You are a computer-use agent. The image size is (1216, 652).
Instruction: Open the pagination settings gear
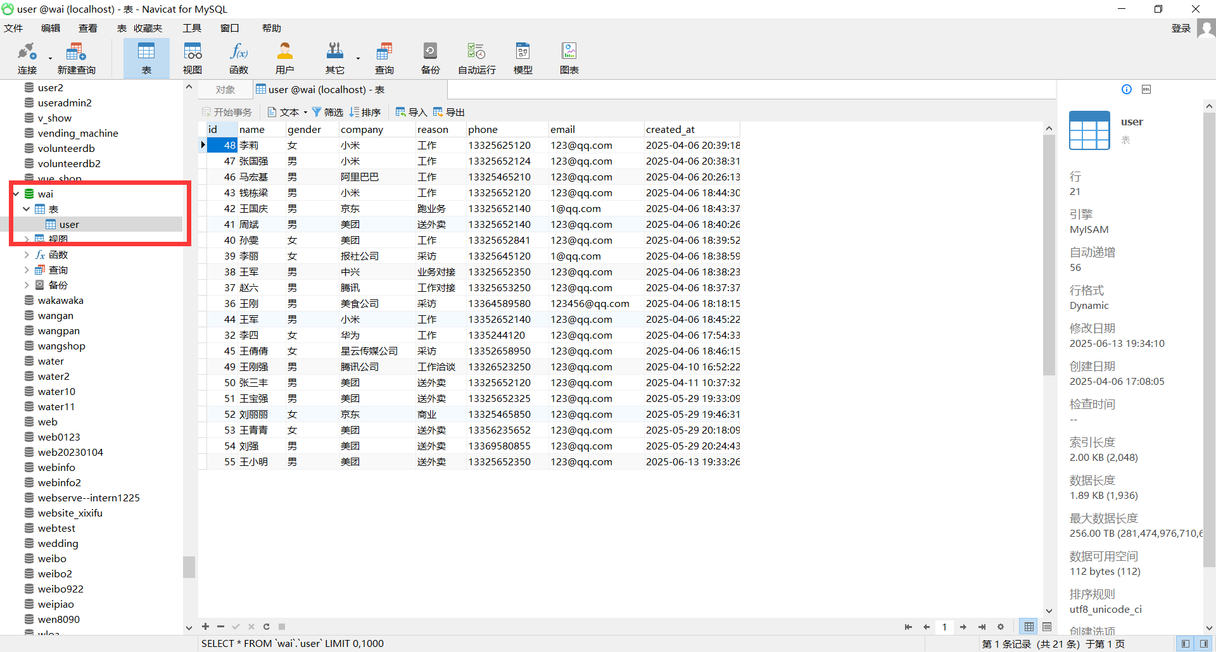click(1001, 627)
